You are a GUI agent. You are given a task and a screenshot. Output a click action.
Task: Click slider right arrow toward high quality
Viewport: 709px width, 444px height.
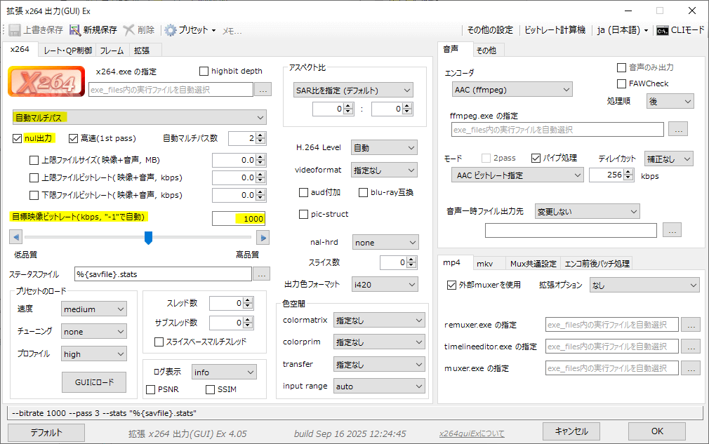(x=262, y=238)
